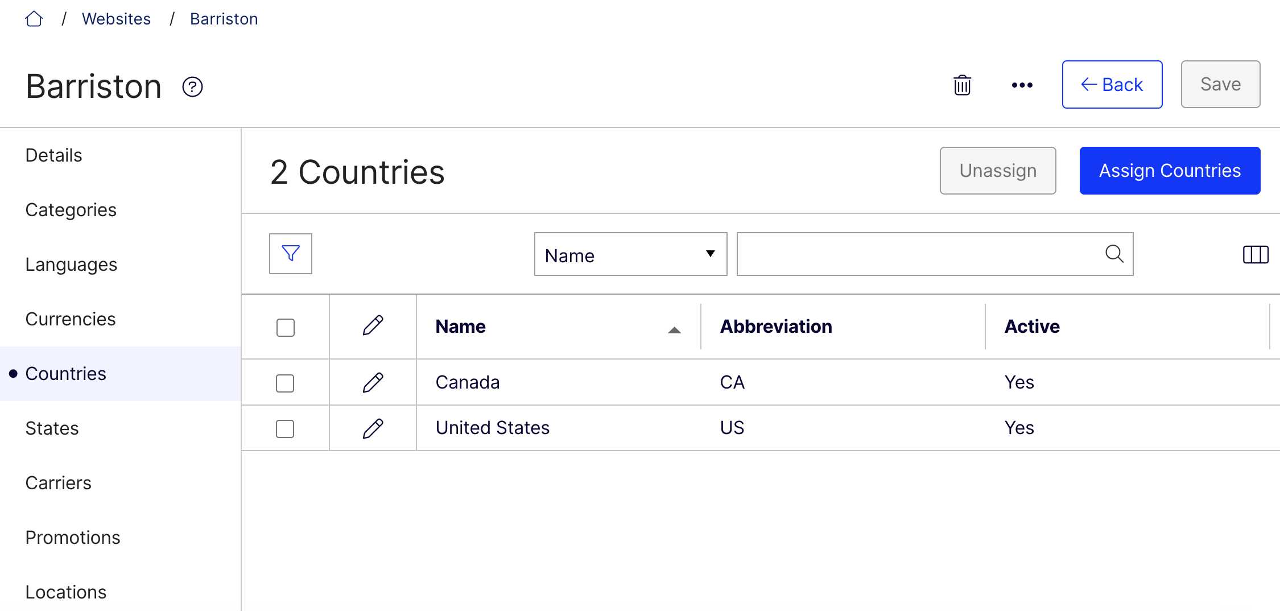Toggle the Name column sort arrow
Viewport: 1280px width, 611px height.
pos(674,329)
